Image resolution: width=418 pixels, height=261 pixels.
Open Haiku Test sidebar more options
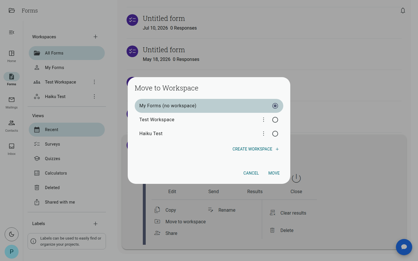pos(94,97)
